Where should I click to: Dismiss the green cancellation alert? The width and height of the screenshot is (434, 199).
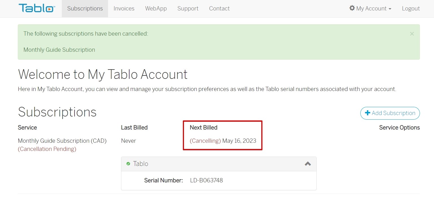tap(412, 34)
